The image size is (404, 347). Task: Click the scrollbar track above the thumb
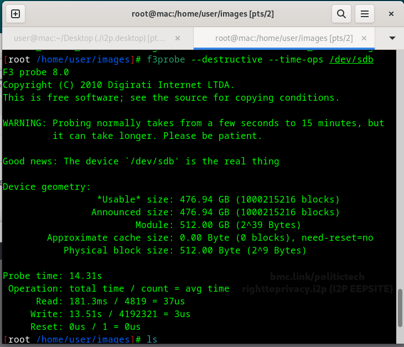pos(399,166)
